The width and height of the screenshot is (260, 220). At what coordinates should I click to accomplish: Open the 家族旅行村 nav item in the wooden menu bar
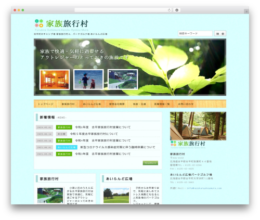[68, 104]
